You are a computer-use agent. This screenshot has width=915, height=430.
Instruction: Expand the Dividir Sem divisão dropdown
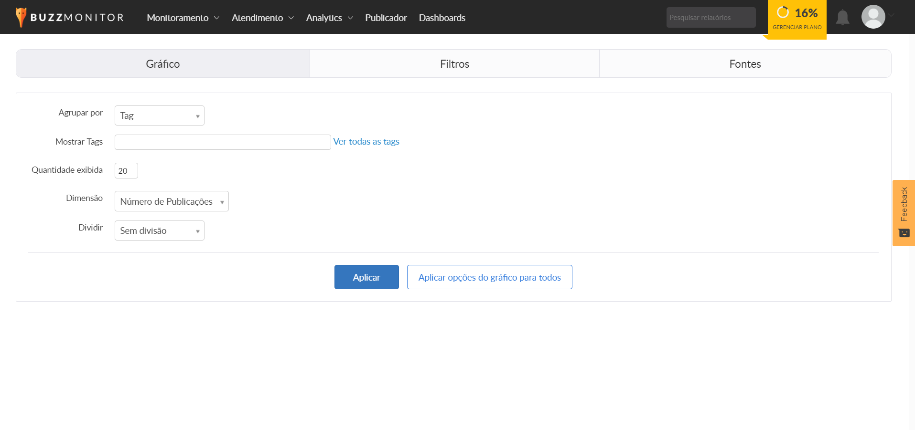(x=159, y=231)
